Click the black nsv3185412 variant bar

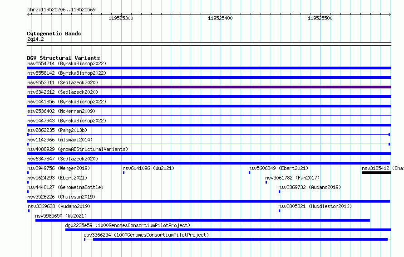pos(377,173)
